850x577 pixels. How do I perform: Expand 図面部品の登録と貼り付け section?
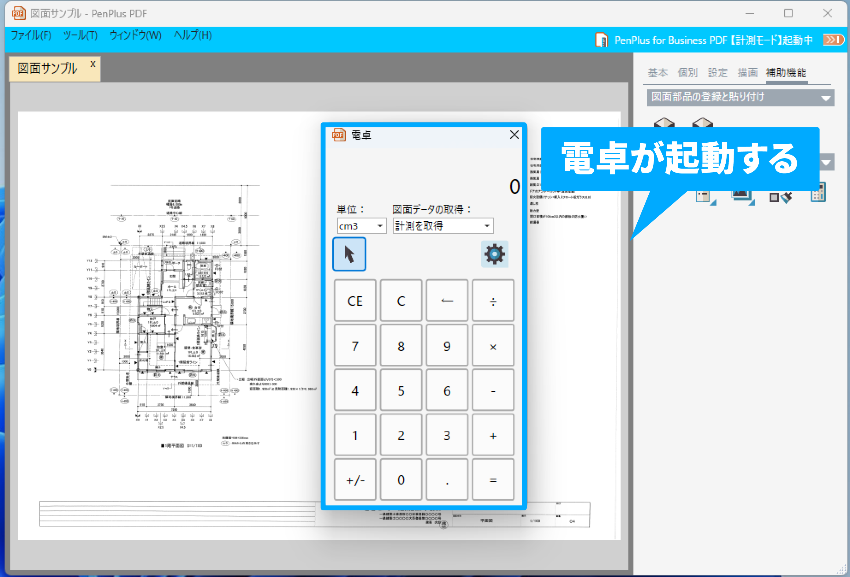pos(740,97)
